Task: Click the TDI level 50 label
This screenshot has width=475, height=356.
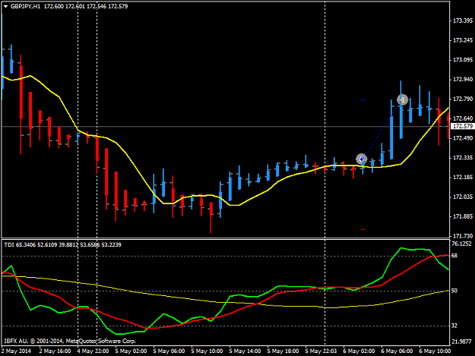Action: click(454, 291)
